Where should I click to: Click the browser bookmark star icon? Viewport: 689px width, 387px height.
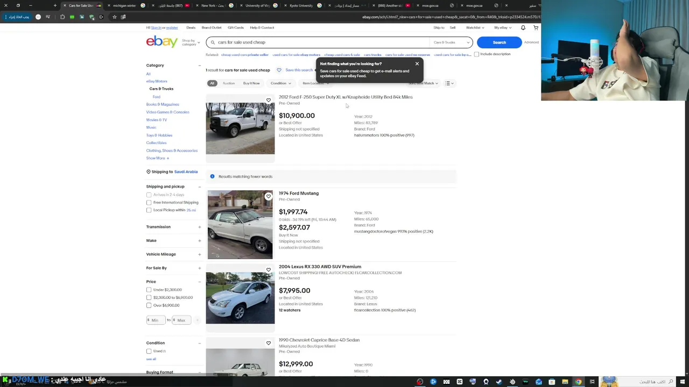tap(114, 17)
